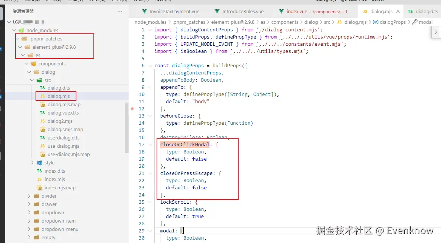Screen dimensions: 441x243
Task: Collapse the es folder chevron
Action: click(x=23, y=55)
